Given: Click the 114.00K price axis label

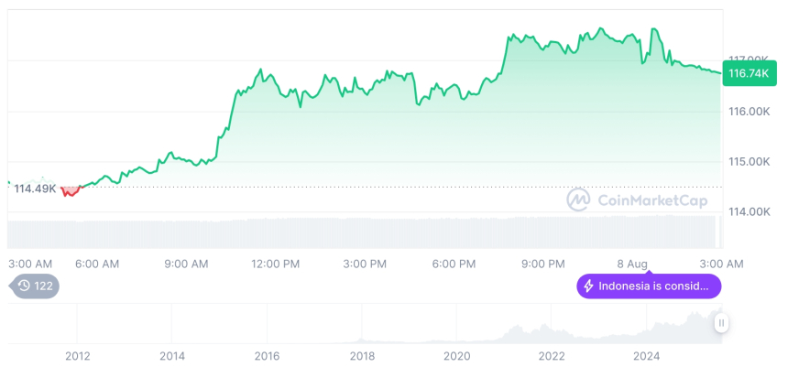Looking at the screenshot, I should tap(749, 211).
